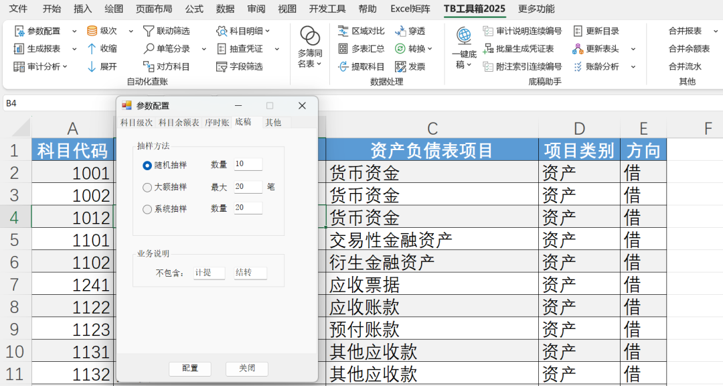
Task: Click the 穿透 icon
Action: pos(400,31)
